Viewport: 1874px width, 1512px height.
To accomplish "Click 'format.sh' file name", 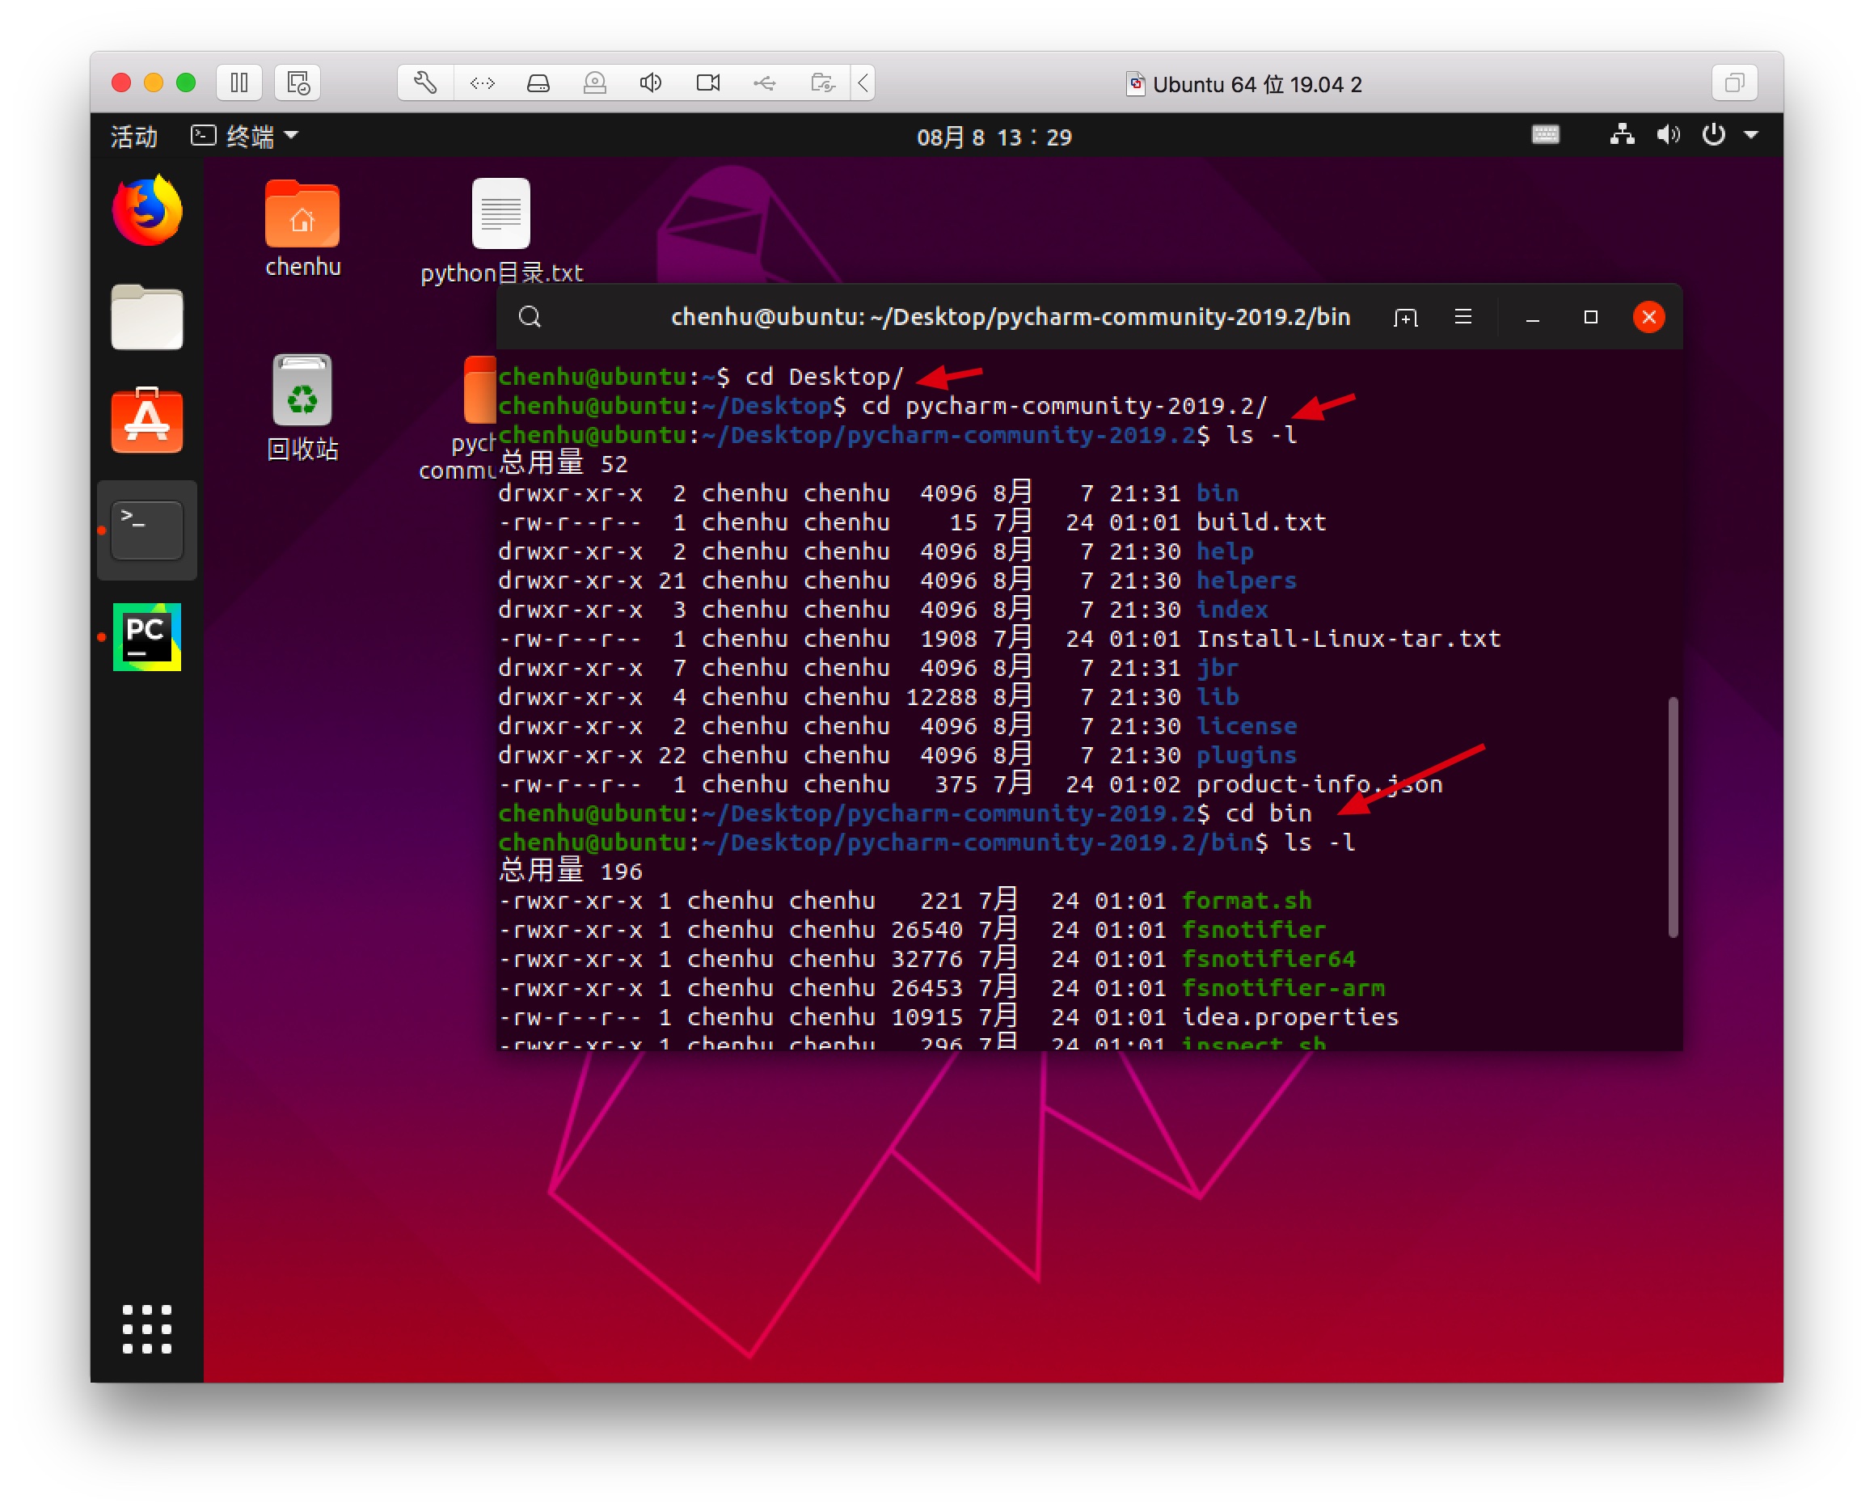I will [x=1246, y=902].
